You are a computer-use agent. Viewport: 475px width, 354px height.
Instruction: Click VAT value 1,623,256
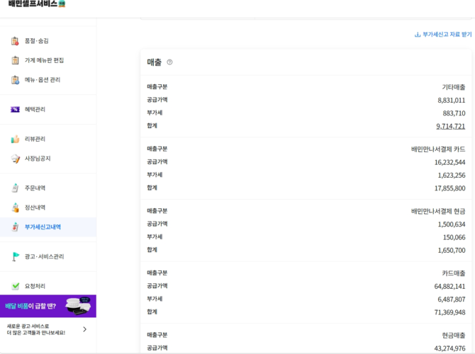[x=452, y=176]
